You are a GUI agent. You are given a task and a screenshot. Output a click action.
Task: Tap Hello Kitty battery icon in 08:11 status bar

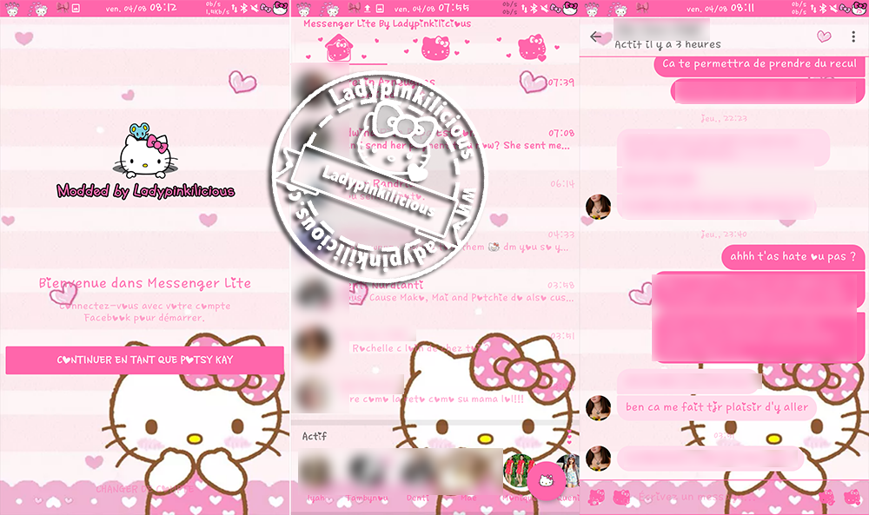860,8
